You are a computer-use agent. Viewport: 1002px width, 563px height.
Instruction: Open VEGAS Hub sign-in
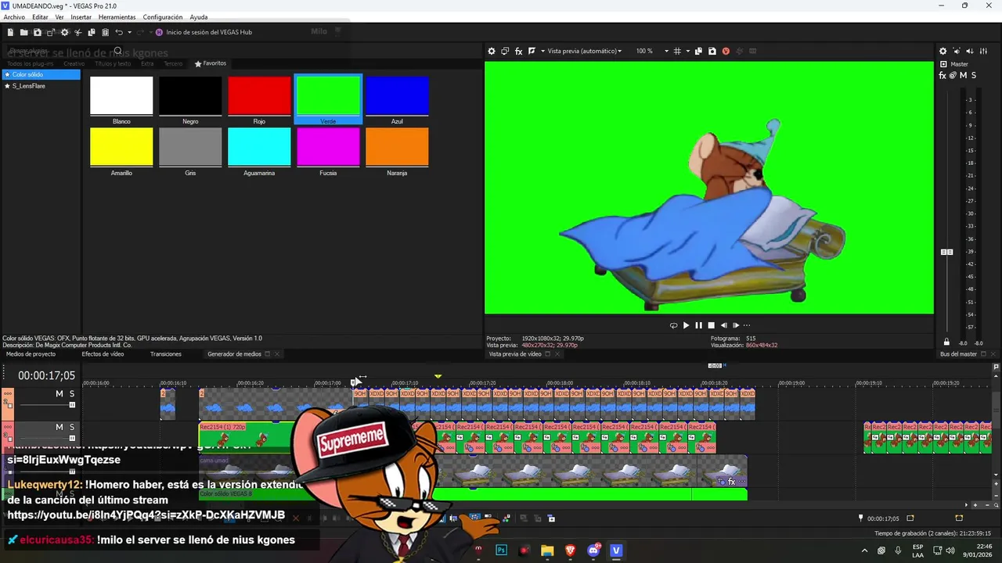204,32
